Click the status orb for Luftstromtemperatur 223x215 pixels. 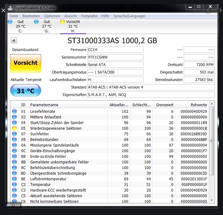[14, 179]
